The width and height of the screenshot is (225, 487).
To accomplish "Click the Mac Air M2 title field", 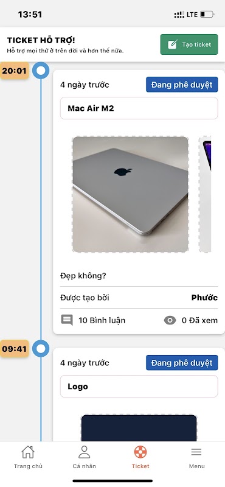I will pyautogui.click(x=139, y=108).
